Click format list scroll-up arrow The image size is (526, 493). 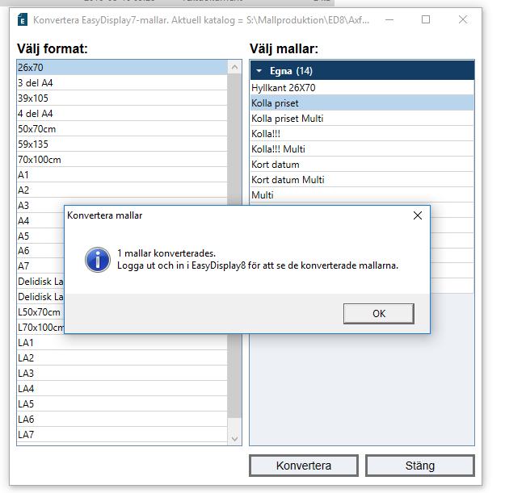pyautogui.click(x=234, y=67)
